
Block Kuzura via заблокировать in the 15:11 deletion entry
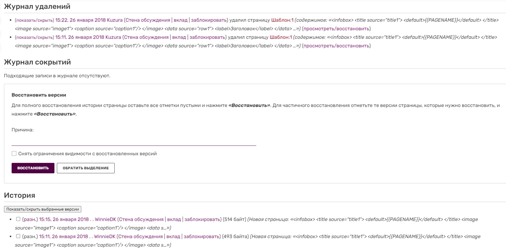coord(207,37)
